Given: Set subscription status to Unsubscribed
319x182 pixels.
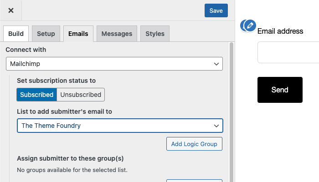Looking at the screenshot, I should click(81, 95).
